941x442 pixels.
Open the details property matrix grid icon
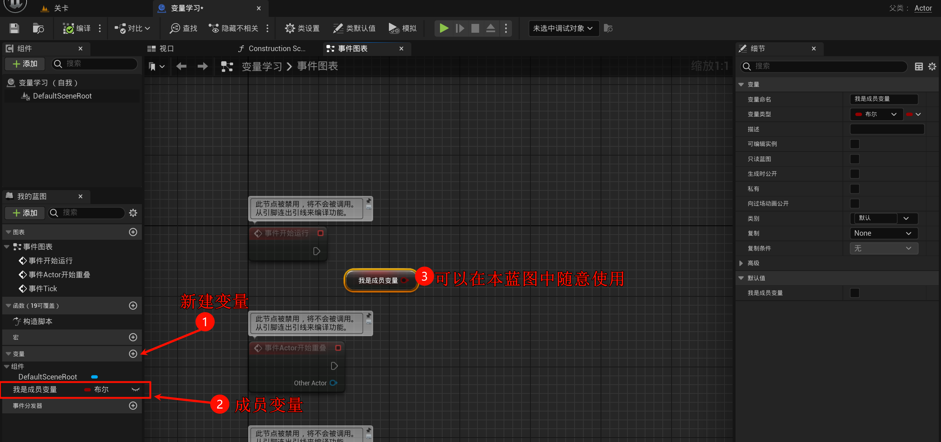919,67
